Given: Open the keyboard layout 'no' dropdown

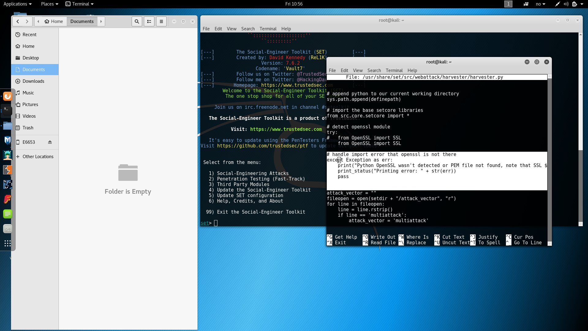Looking at the screenshot, I should coord(541,4).
